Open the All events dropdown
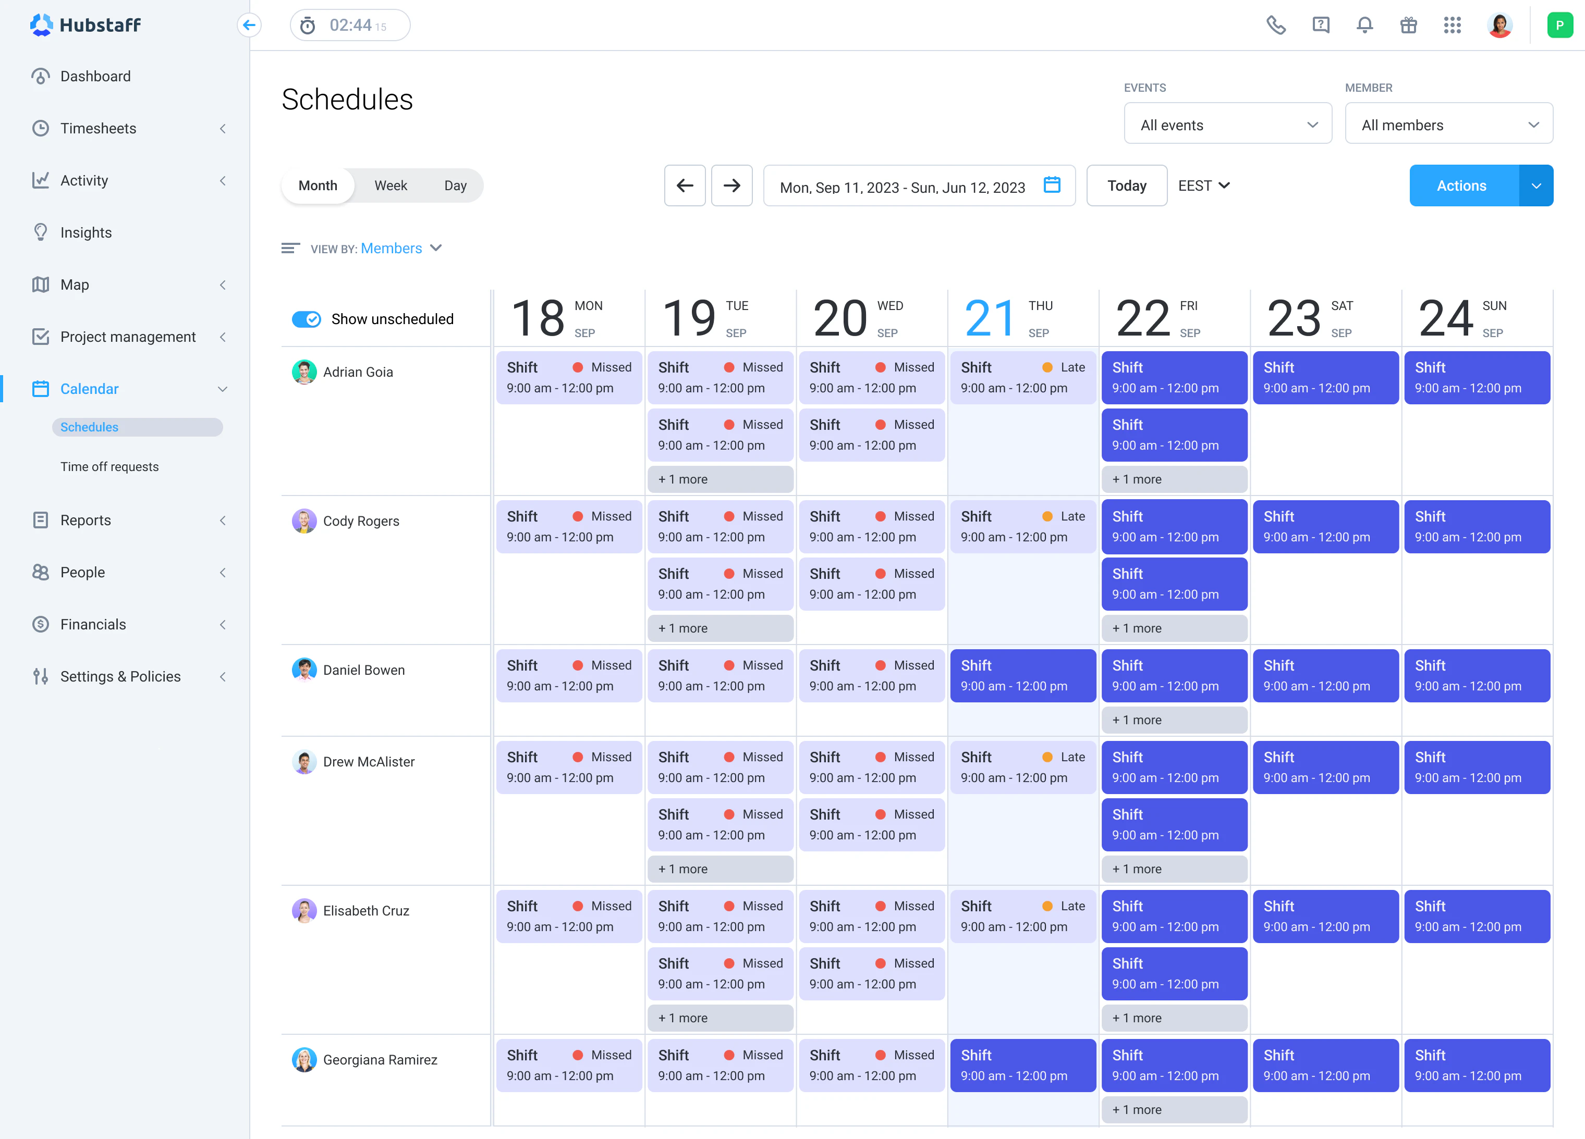Image resolution: width=1585 pixels, height=1139 pixels. 1228,123
